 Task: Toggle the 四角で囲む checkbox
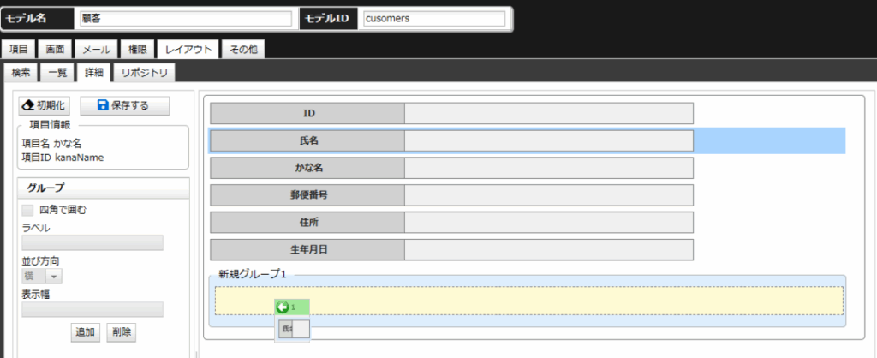pos(28,209)
